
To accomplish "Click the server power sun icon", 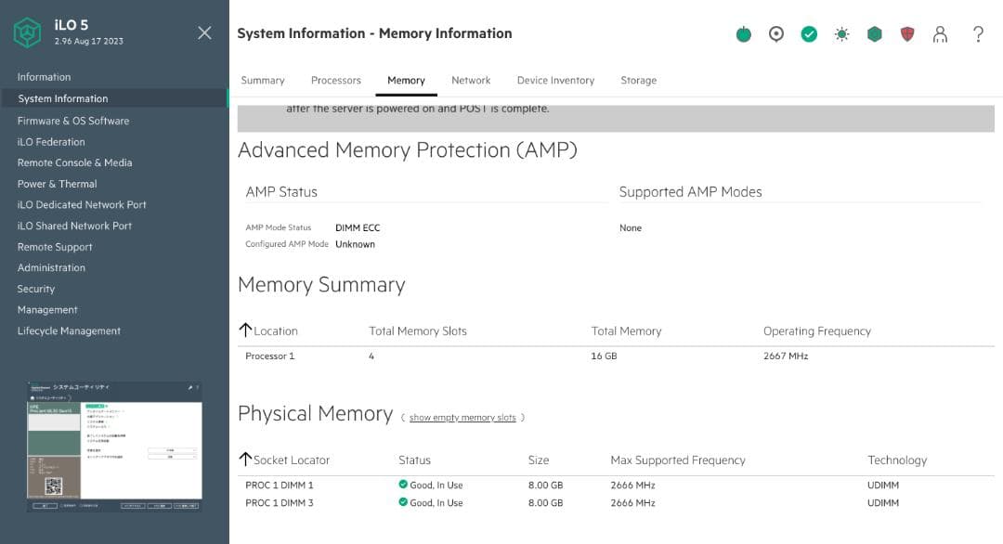I will tap(841, 33).
